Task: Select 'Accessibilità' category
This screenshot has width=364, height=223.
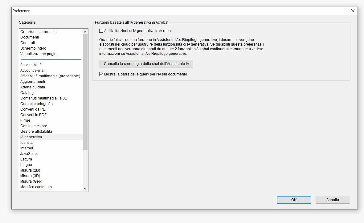Action: (x=31, y=65)
